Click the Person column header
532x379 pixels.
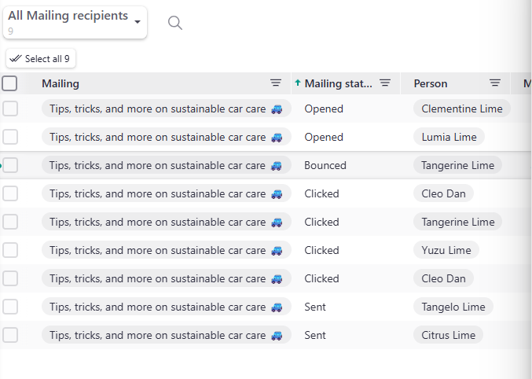pos(431,83)
